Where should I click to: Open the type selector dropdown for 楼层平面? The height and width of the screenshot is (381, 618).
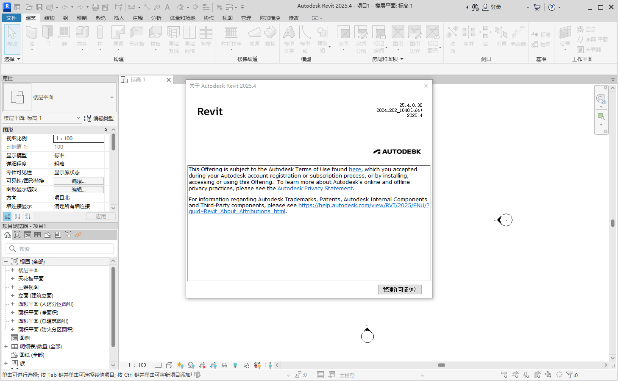click(112, 97)
